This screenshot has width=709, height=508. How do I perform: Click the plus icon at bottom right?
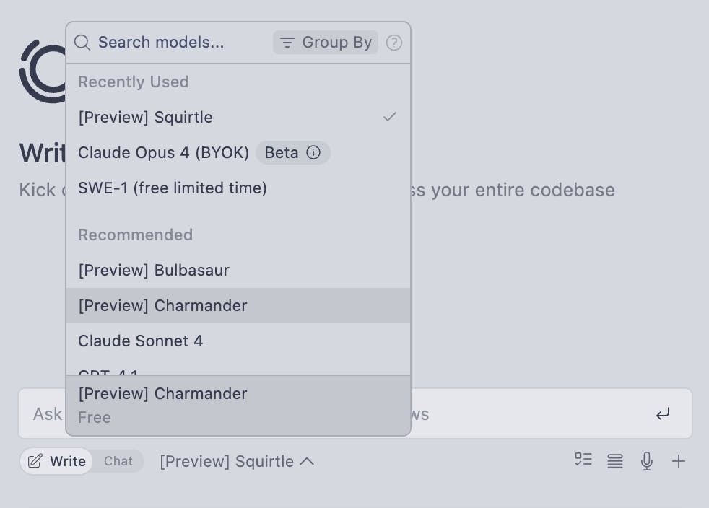point(679,461)
